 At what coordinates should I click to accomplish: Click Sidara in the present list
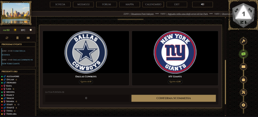click(10, 101)
